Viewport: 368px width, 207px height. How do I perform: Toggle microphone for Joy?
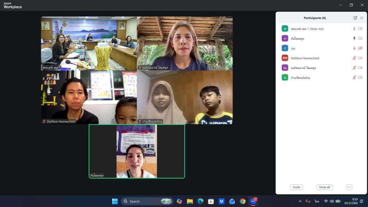pyautogui.click(x=354, y=48)
